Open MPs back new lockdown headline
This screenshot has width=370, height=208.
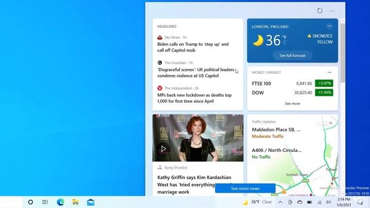pos(194,98)
